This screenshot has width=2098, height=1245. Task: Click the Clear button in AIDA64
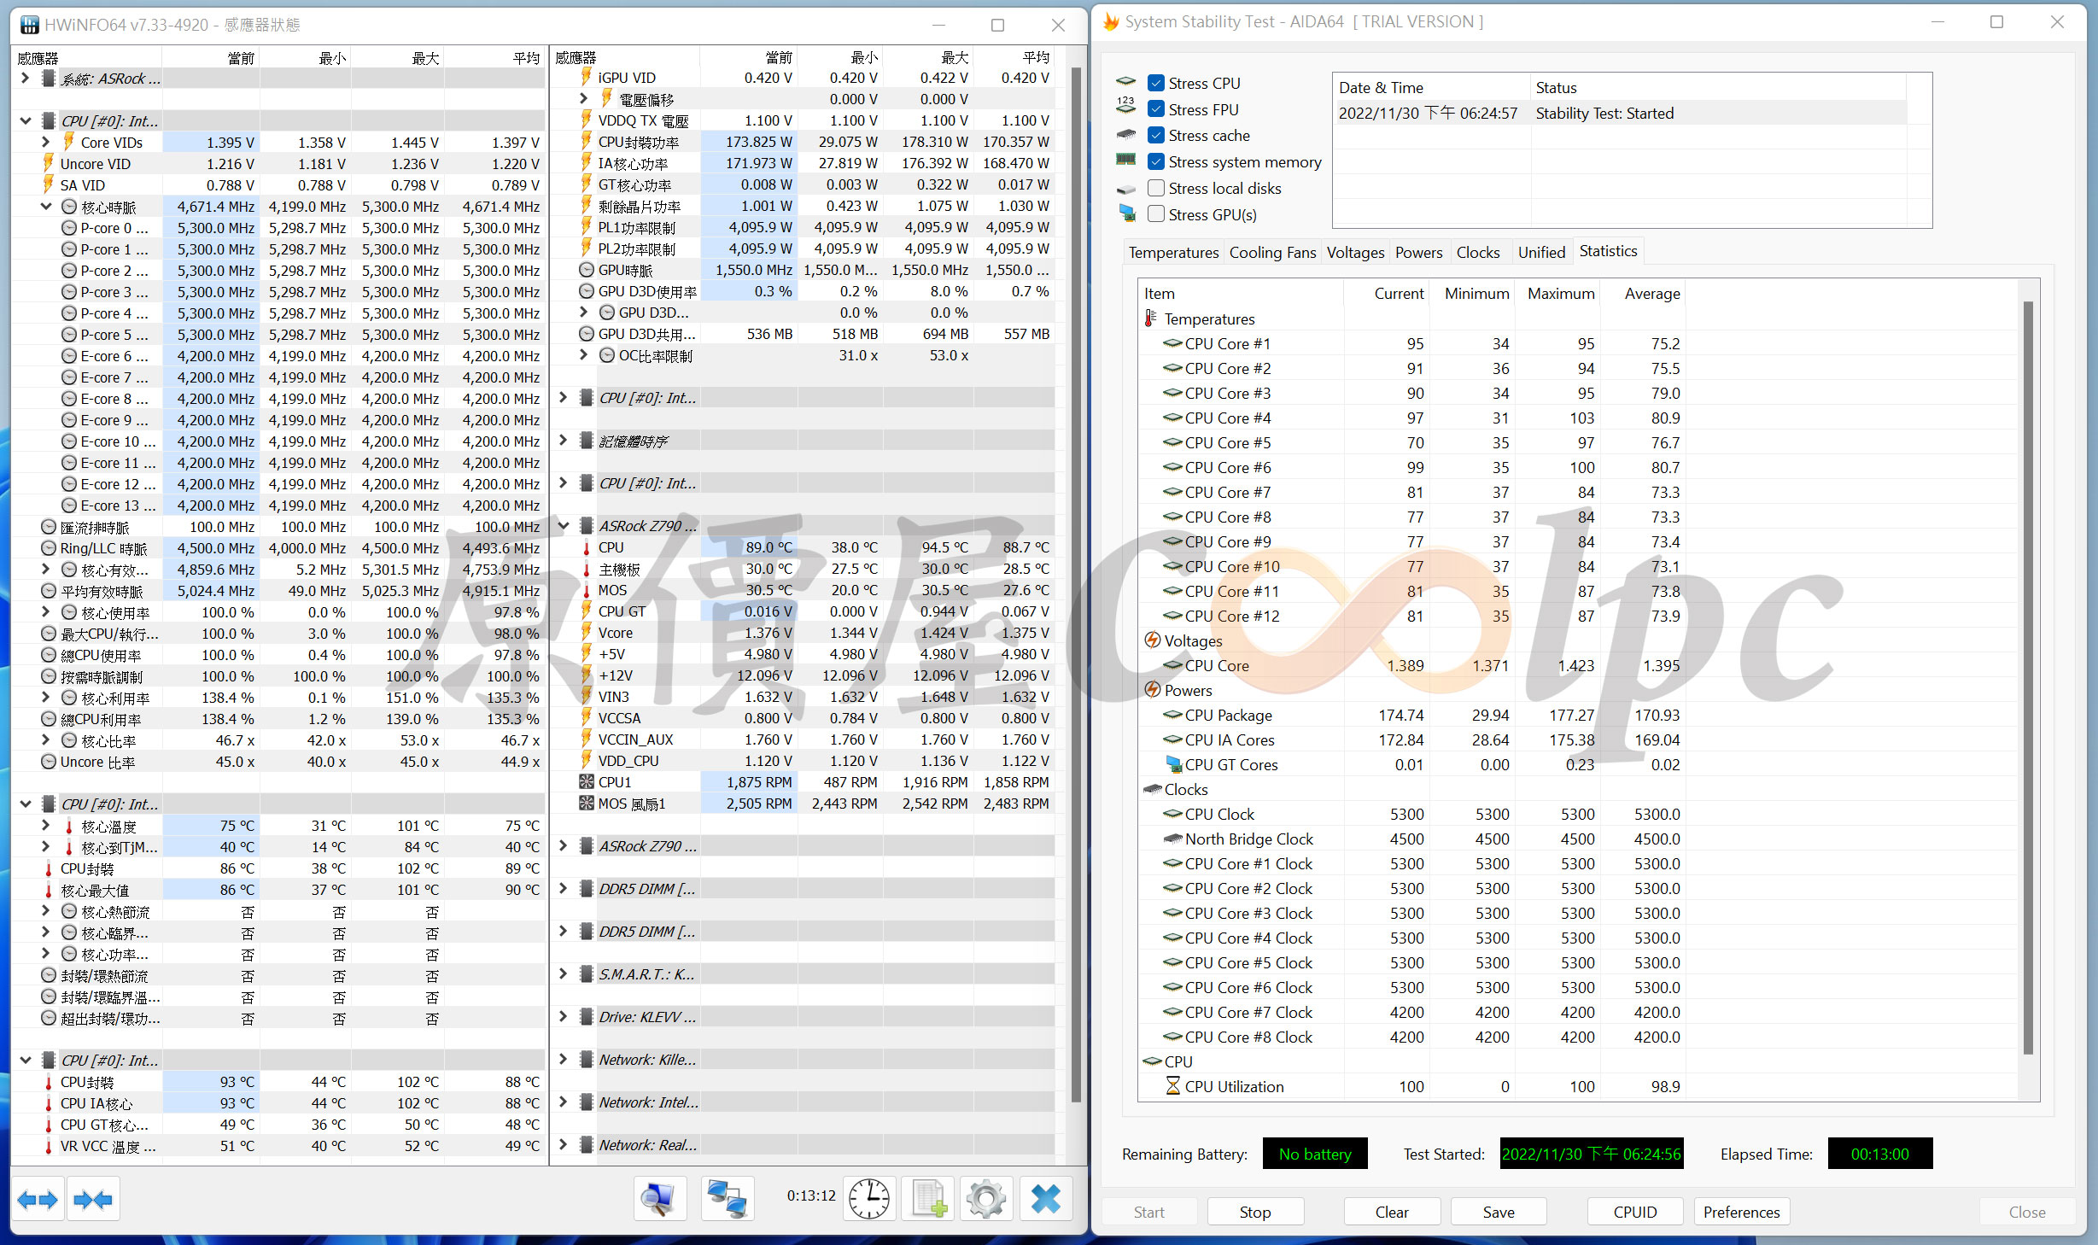(1392, 1212)
